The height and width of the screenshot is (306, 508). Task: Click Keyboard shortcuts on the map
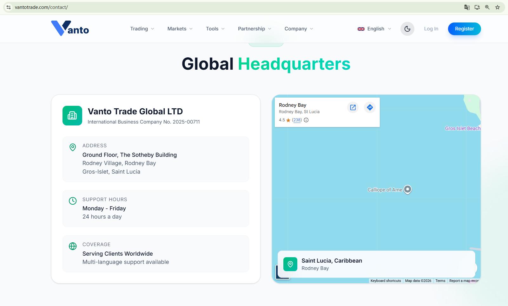386,281
